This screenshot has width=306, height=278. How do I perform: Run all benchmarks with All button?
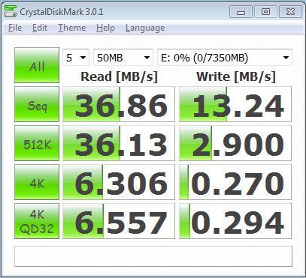(x=37, y=65)
